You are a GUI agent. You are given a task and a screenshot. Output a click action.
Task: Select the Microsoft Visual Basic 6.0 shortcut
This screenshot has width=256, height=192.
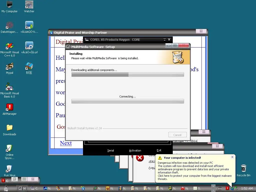9,90
